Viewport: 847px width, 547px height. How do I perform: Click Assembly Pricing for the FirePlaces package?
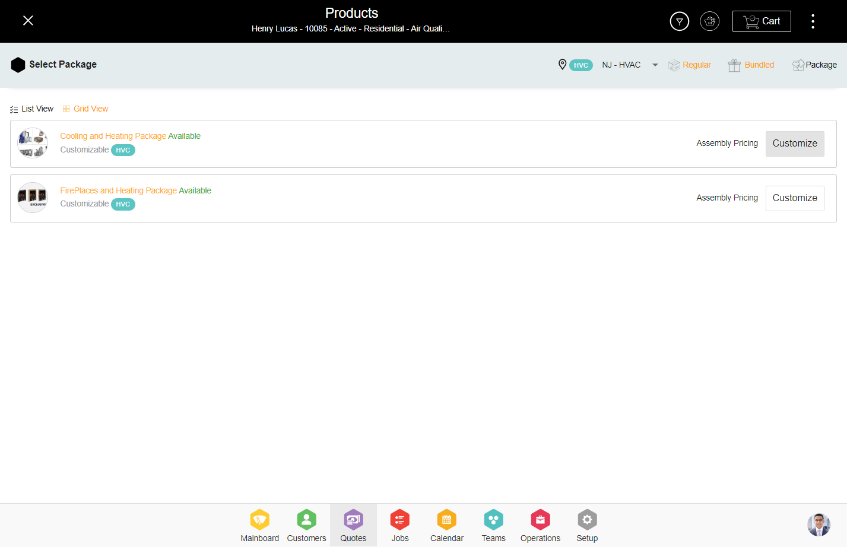coord(727,198)
